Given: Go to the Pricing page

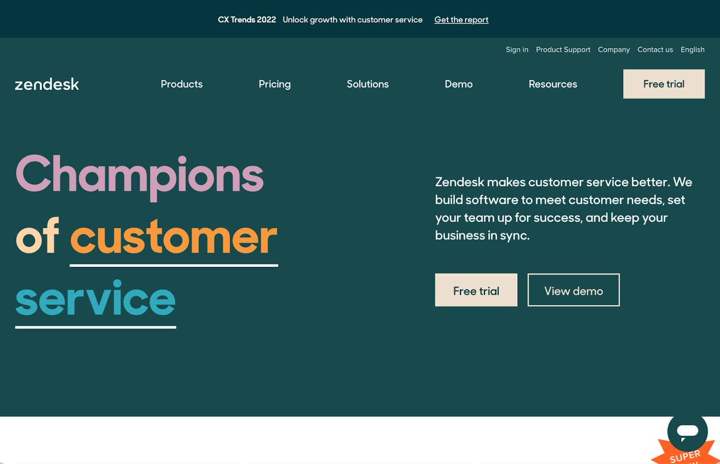Looking at the screenshot, I should point(274,84).
